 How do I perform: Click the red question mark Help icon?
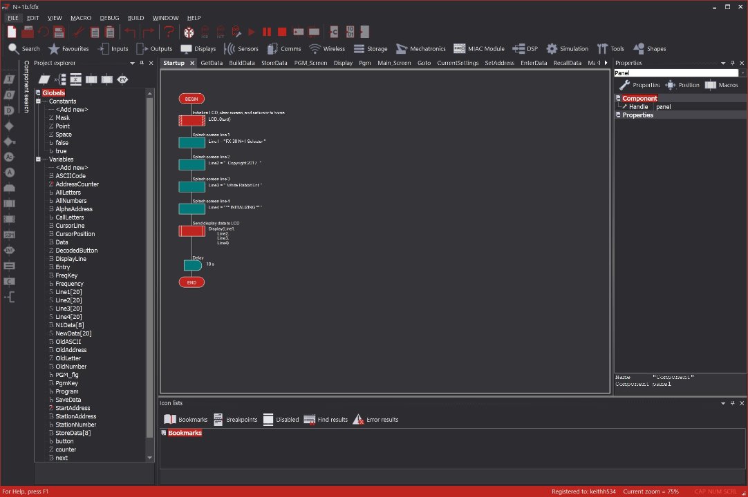pos(169,32)
